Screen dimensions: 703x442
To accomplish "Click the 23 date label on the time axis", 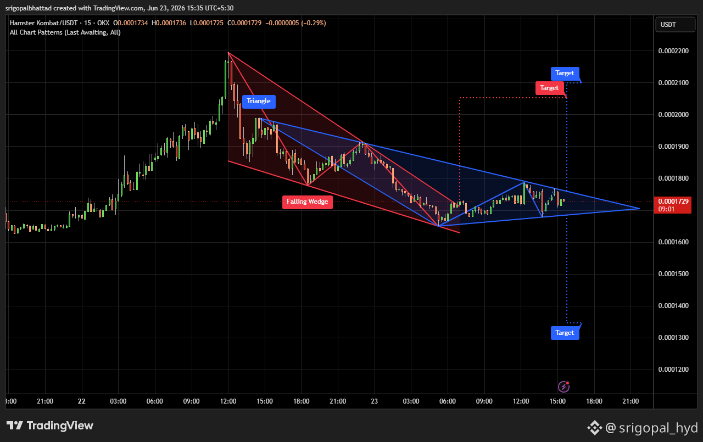I will (375, 401).
